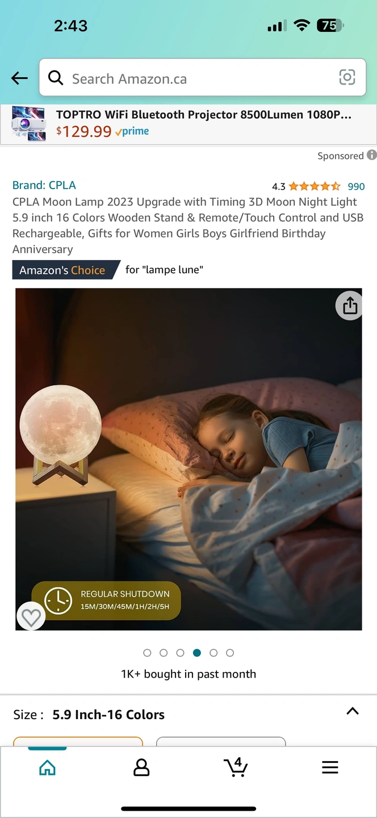Tap the Search Amazon.ca field
Image resolution: width=377 pixels, height=818 pixels.
pyautogui.click(x=203, y=78)
